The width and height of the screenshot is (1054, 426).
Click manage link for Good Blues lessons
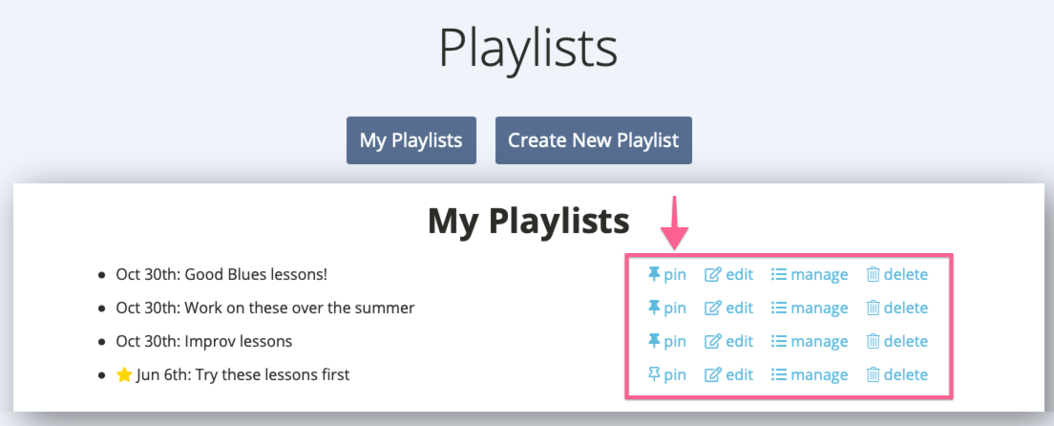tap(810, 274)
